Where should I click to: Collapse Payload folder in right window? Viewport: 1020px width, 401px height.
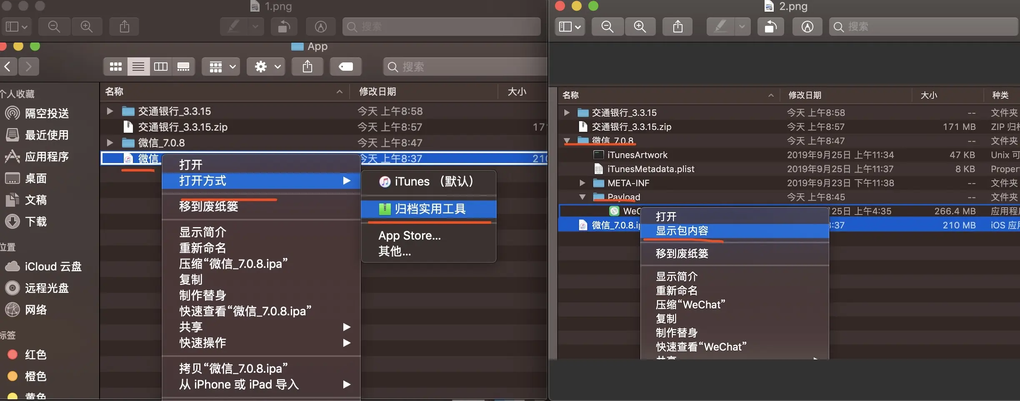coord(582,197)
